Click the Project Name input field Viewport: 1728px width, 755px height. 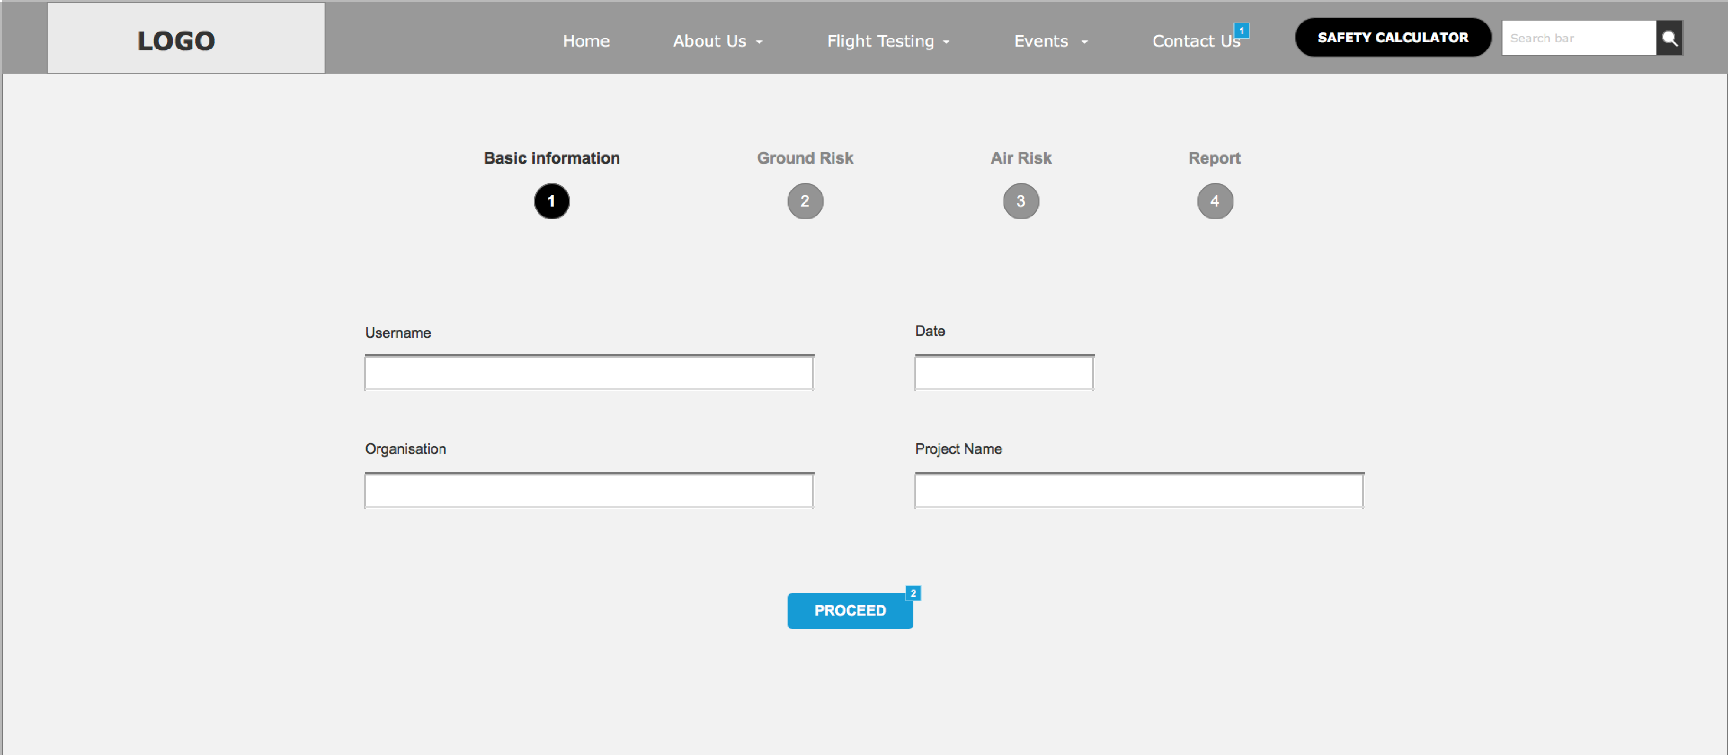coord(1139,491)
